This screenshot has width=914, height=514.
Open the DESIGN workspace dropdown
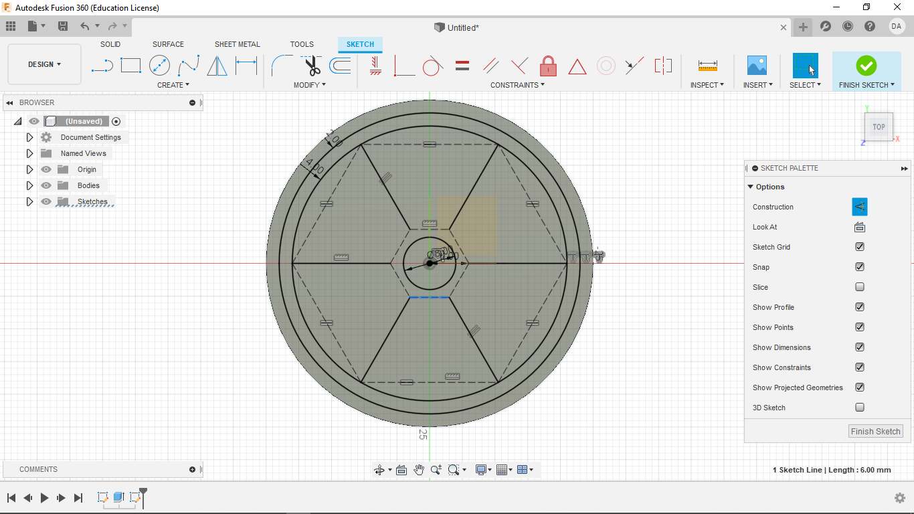(44, 64)
